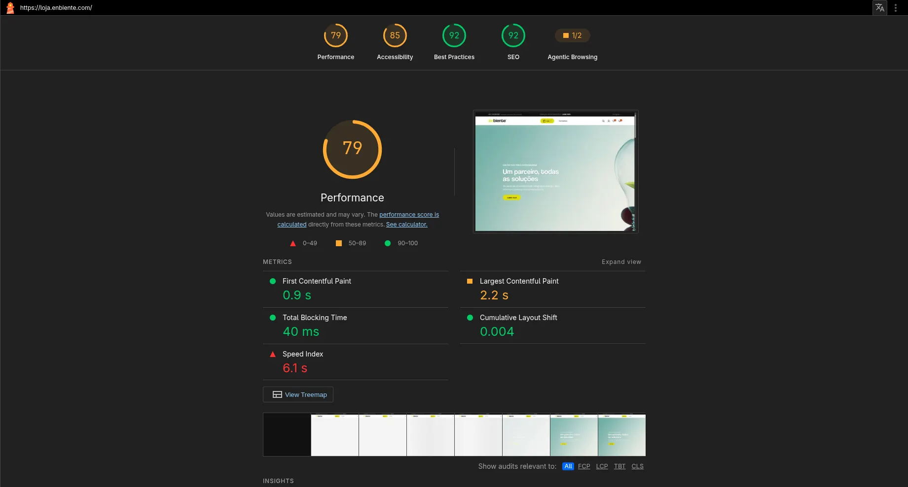The height and width of the screenshot is (487, 908).
Task: Expand the Cumulative Layout Shift metric
Action: (x=553, y=326)
